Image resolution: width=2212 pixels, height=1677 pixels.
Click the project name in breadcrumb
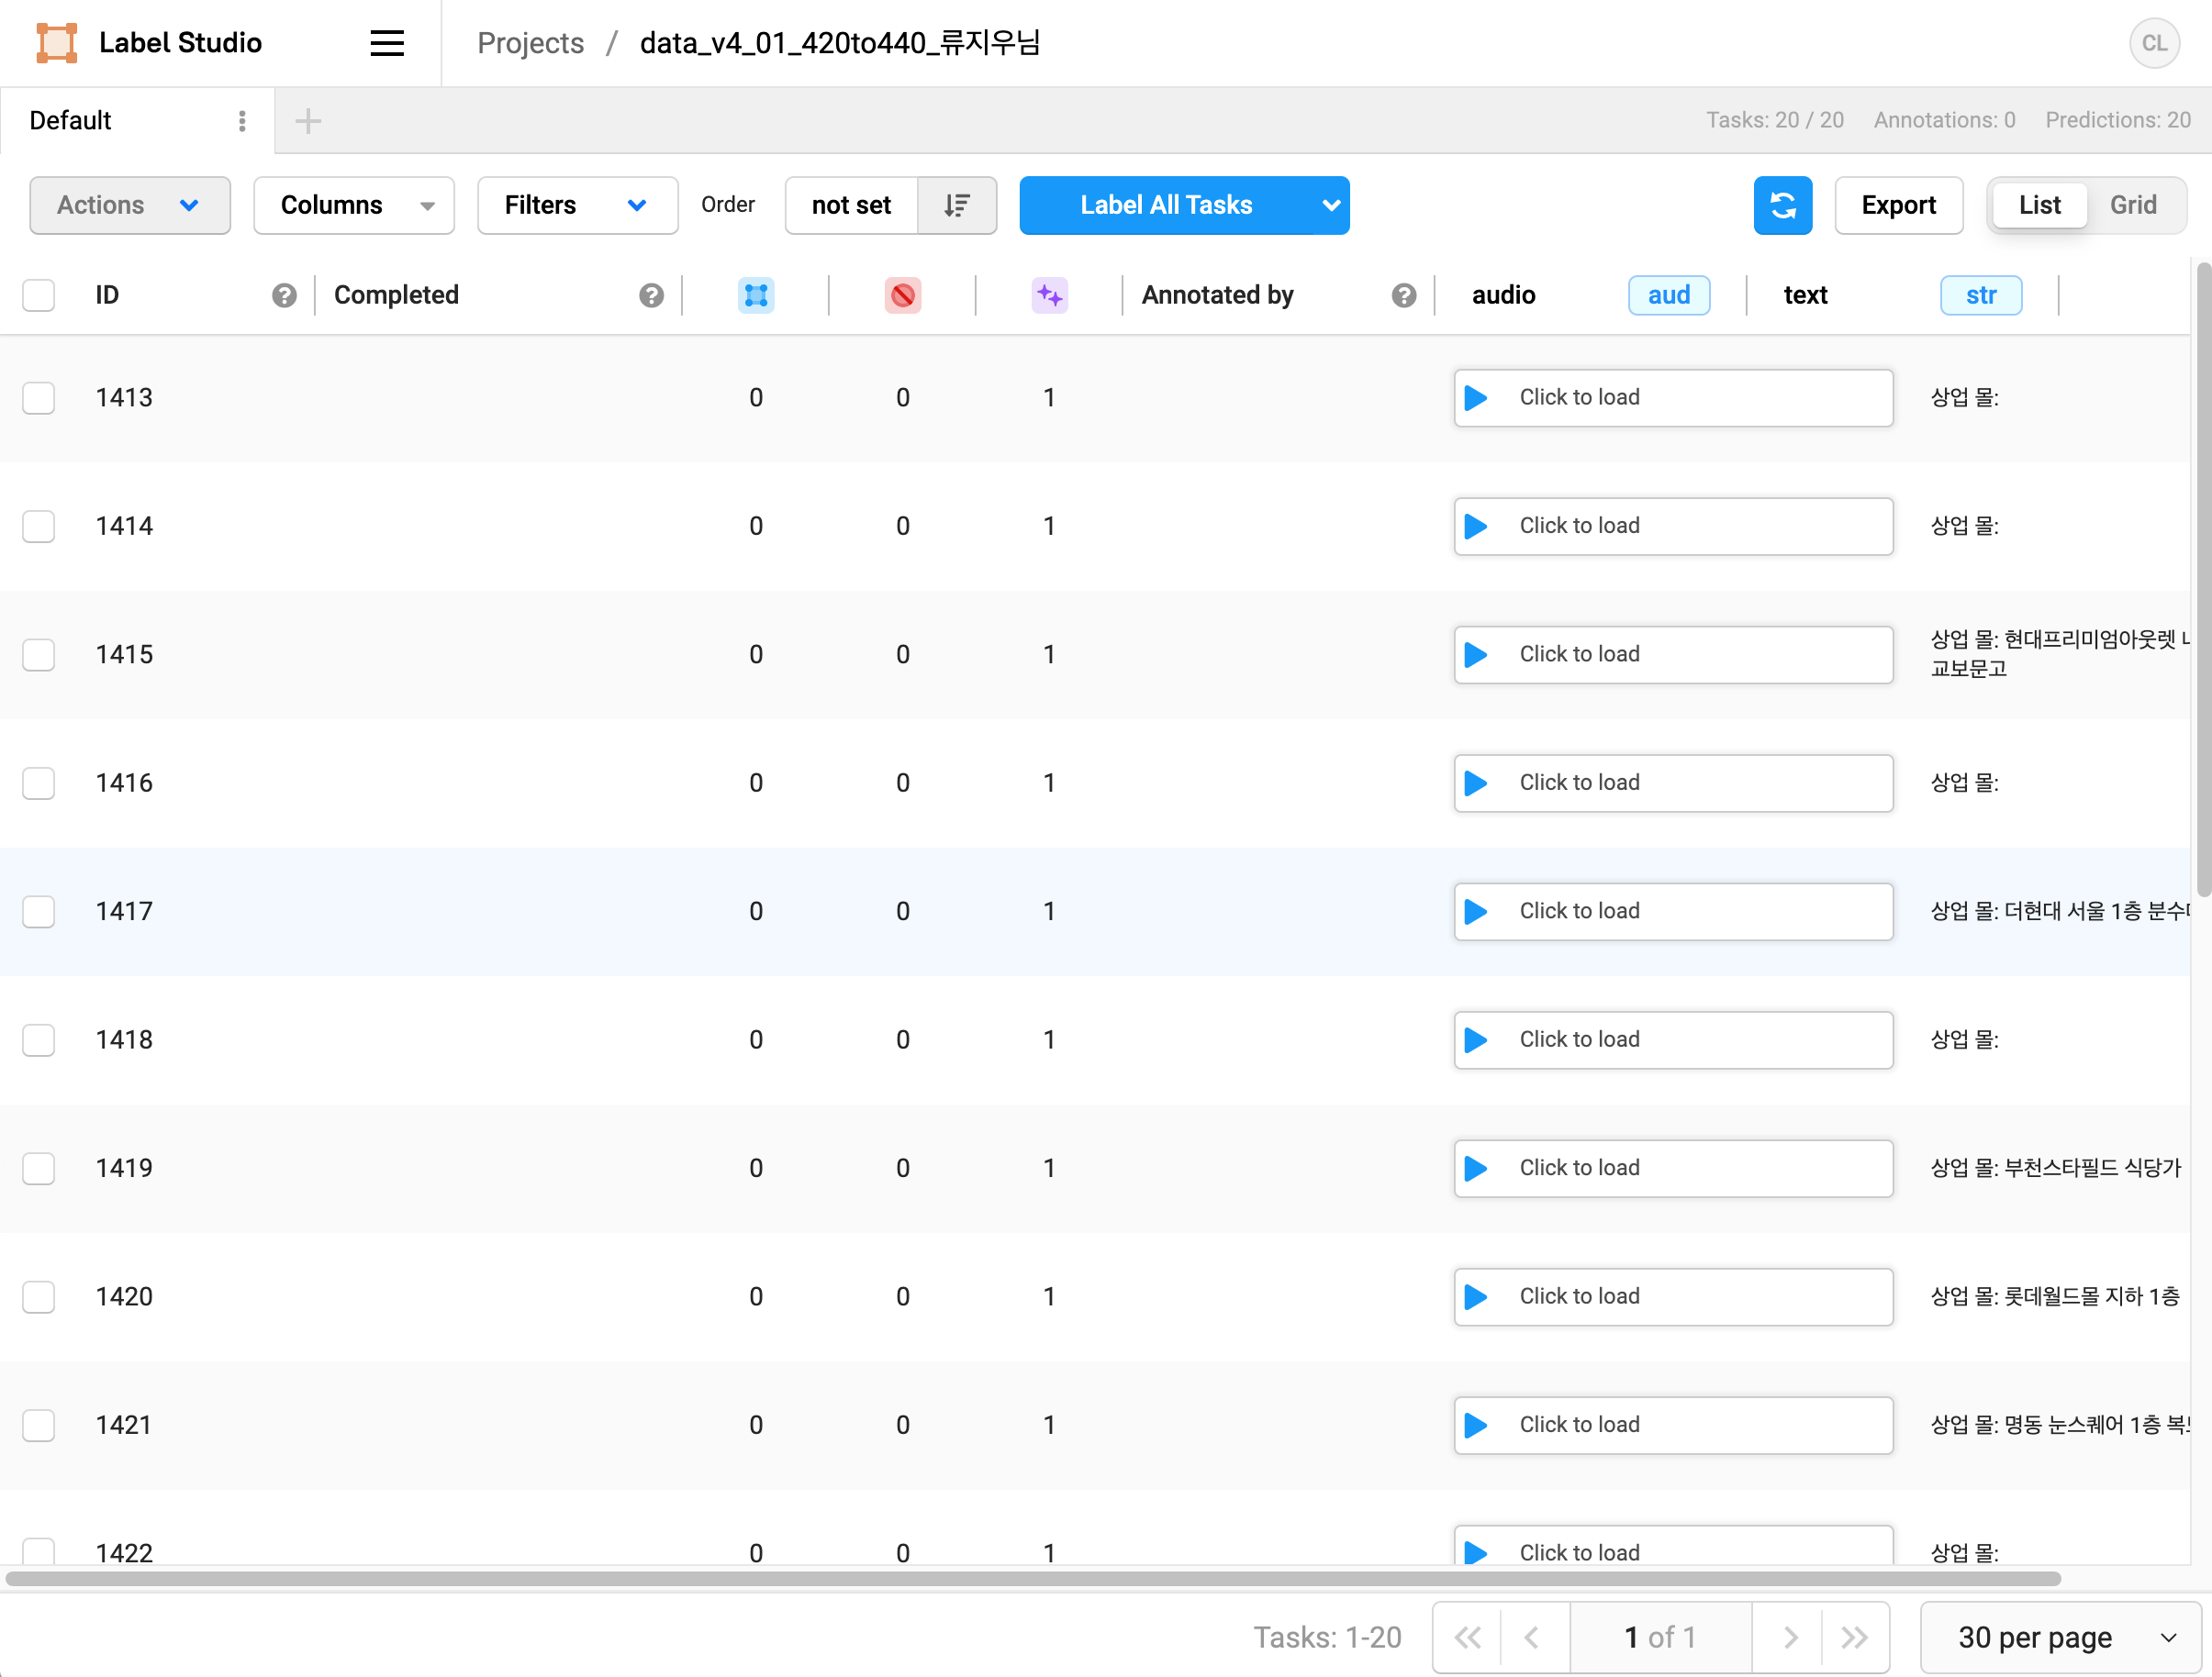click(840, 43)
